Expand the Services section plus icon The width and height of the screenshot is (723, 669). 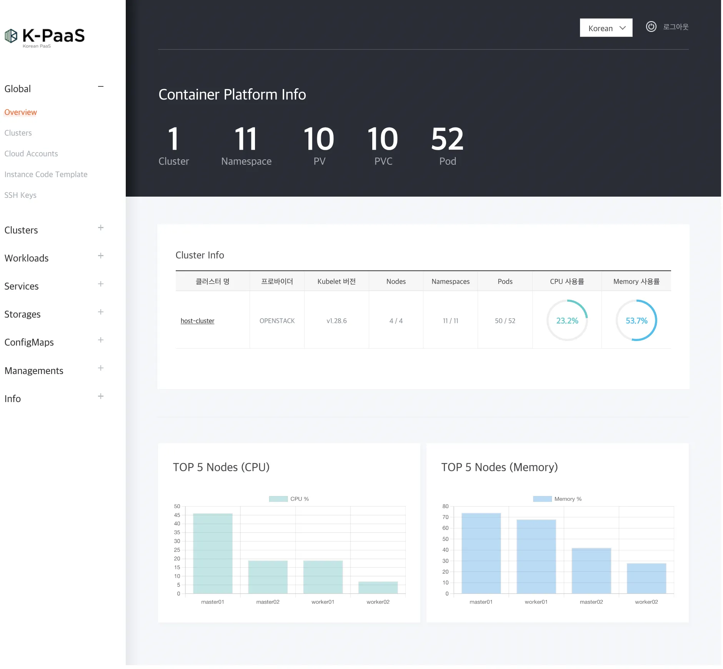pos(101,284)
